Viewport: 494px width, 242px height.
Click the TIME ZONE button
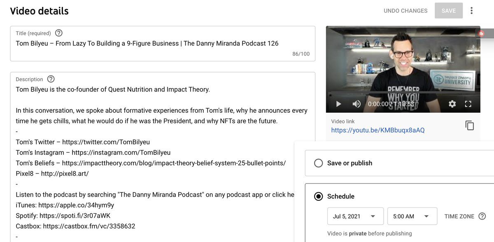459,216
